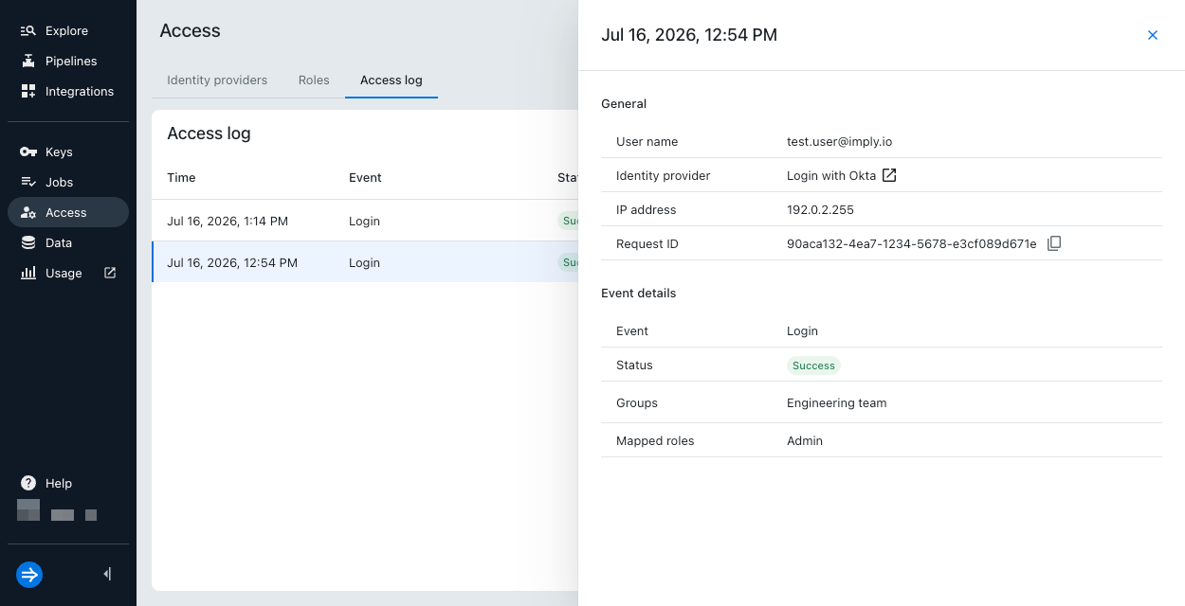Screen dimensions: 1185x606
Task: Click the Explore sidebar icon
Action: (x=28, y=31)
